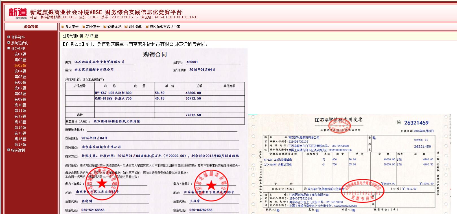The image size is (457, 214).
Task: Expand the 背景资料 tree node
Action: [x=9, y=37]
